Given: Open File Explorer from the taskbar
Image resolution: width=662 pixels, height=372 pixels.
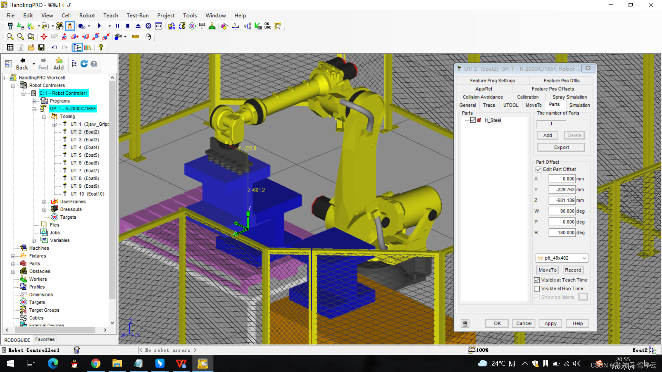Looking at the screenshot, I should 117,363.
